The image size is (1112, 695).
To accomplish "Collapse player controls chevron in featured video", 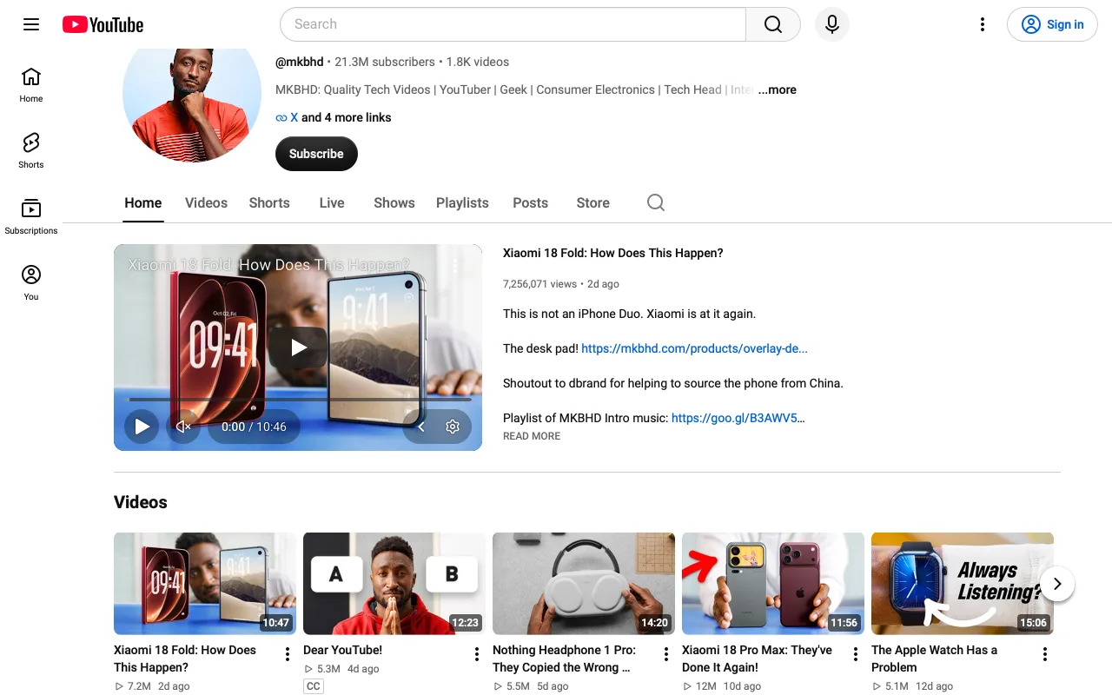I will click(421, 427).
